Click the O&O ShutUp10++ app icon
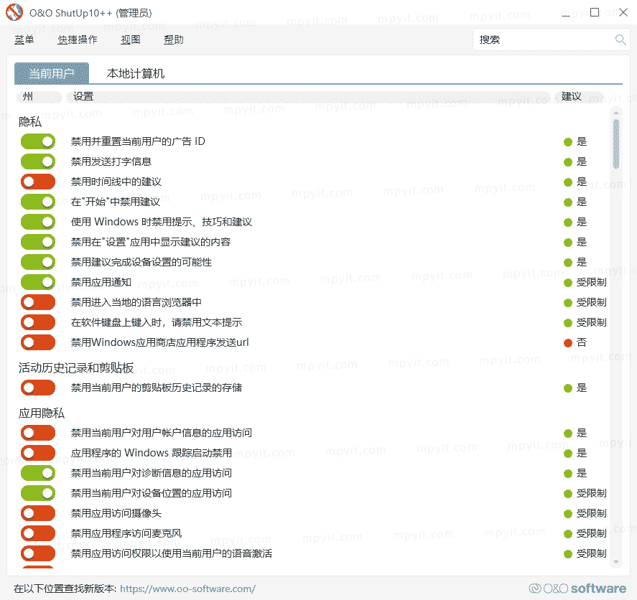 pyautogui.click(x=14, y=12)
